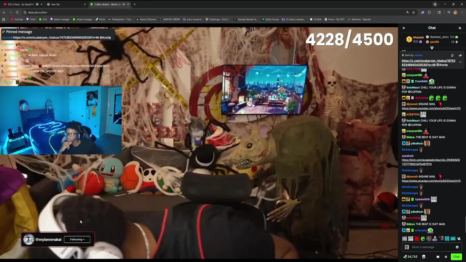Insert the MMK quick emote
This screenshot has width=466, height=262.
[404, 239]
